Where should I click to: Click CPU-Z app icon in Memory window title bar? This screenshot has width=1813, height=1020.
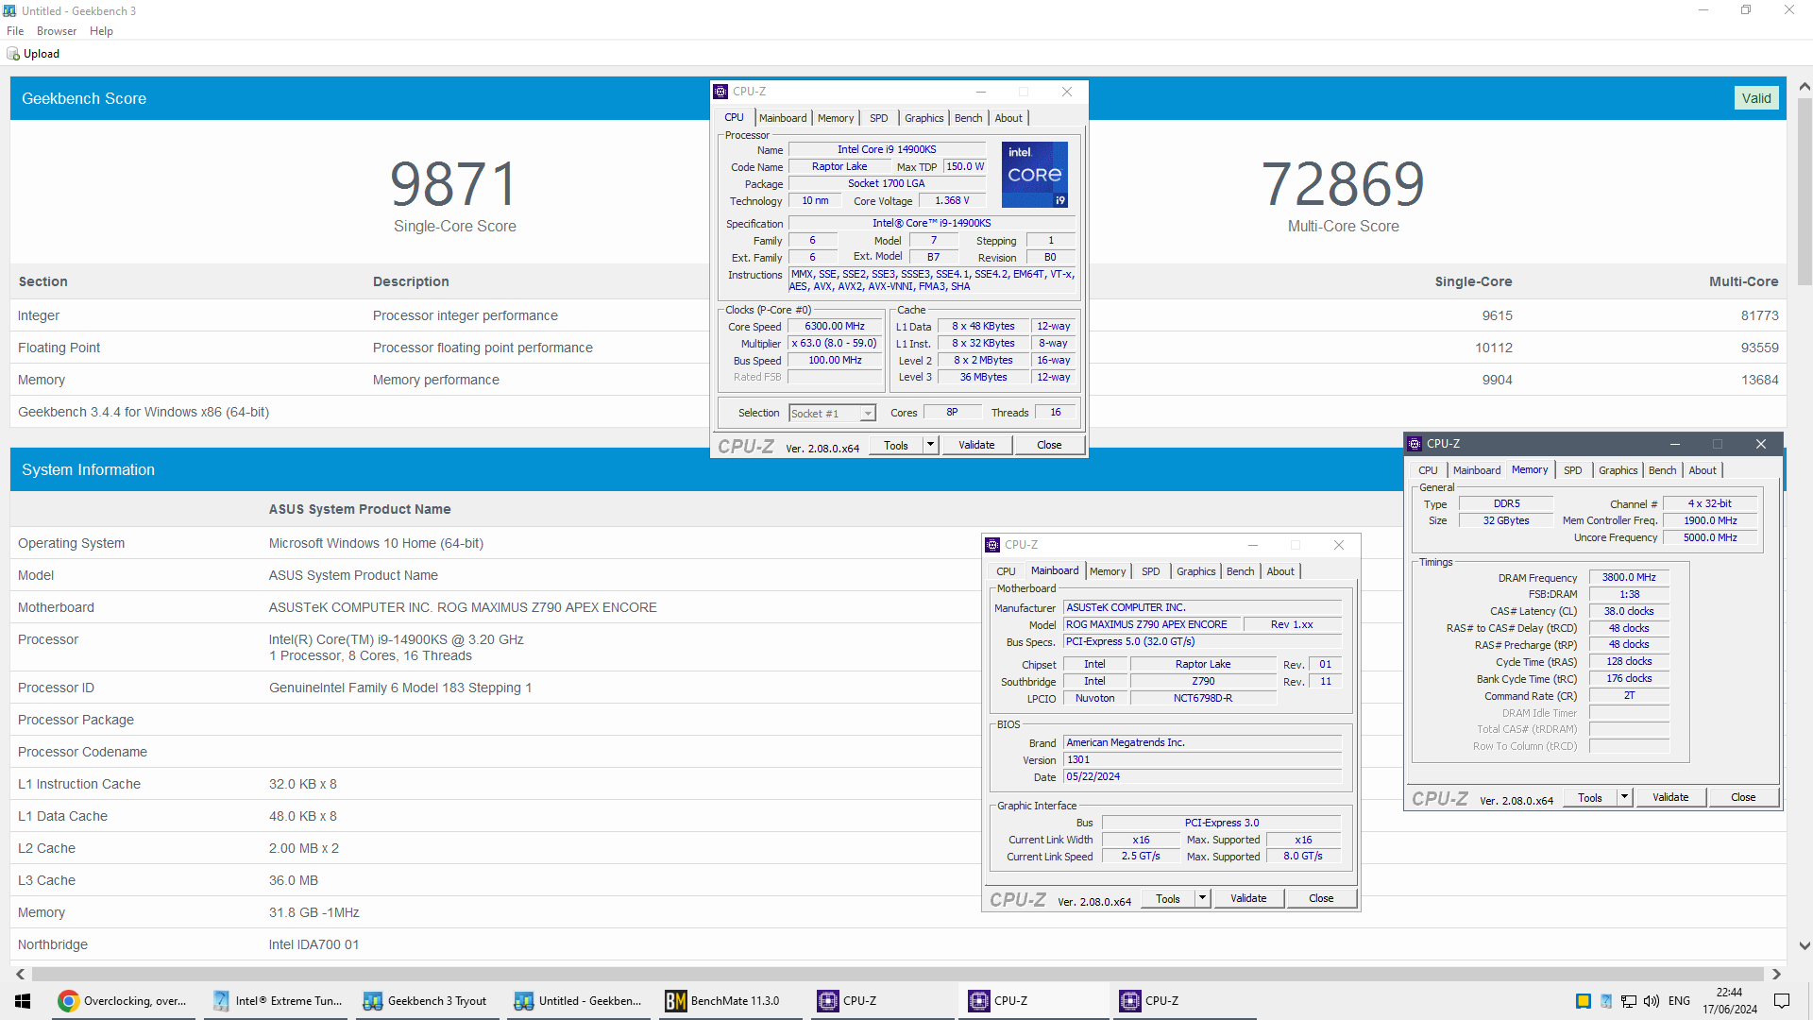(1415, 444)
